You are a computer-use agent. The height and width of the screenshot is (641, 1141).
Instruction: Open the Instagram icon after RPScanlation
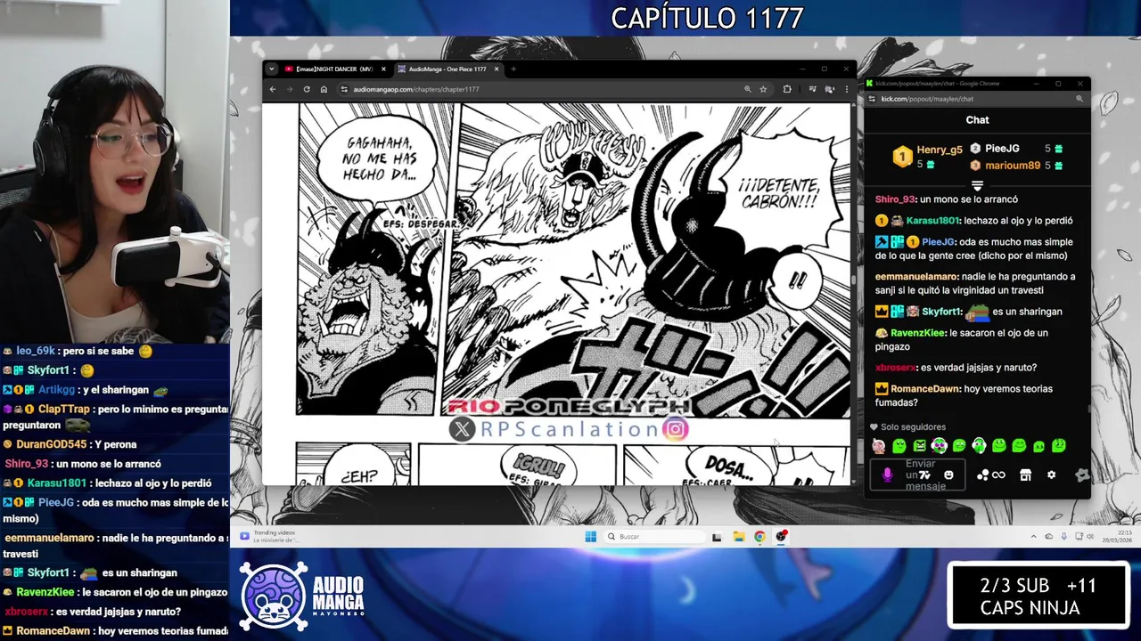pos(677,429)
